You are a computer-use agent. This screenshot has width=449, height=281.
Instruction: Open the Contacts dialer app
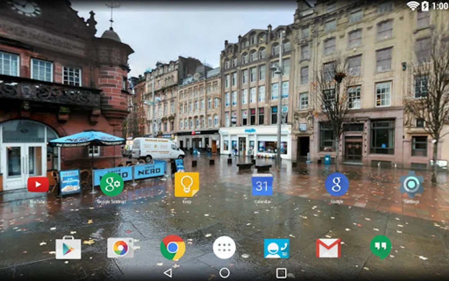click(277, 249)
